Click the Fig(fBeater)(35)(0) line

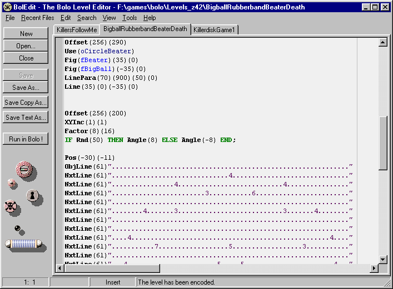(x=101, y=60)
